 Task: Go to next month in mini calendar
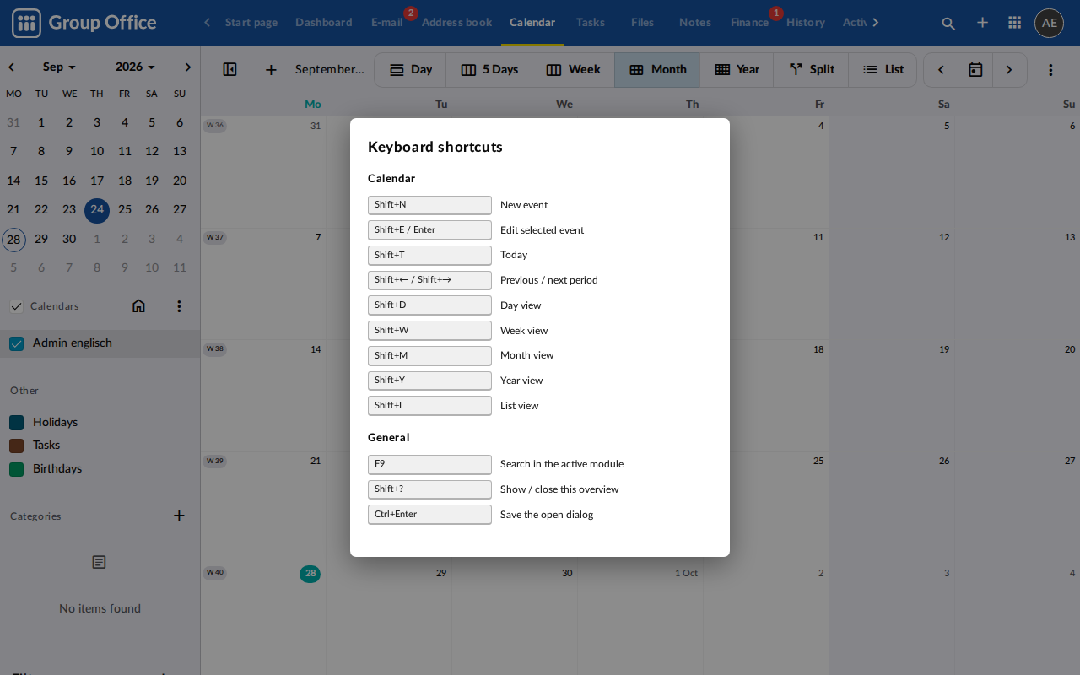point(187,67)
